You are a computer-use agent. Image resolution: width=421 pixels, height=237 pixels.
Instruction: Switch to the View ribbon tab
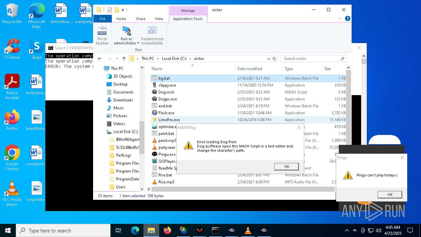[159, 19]
